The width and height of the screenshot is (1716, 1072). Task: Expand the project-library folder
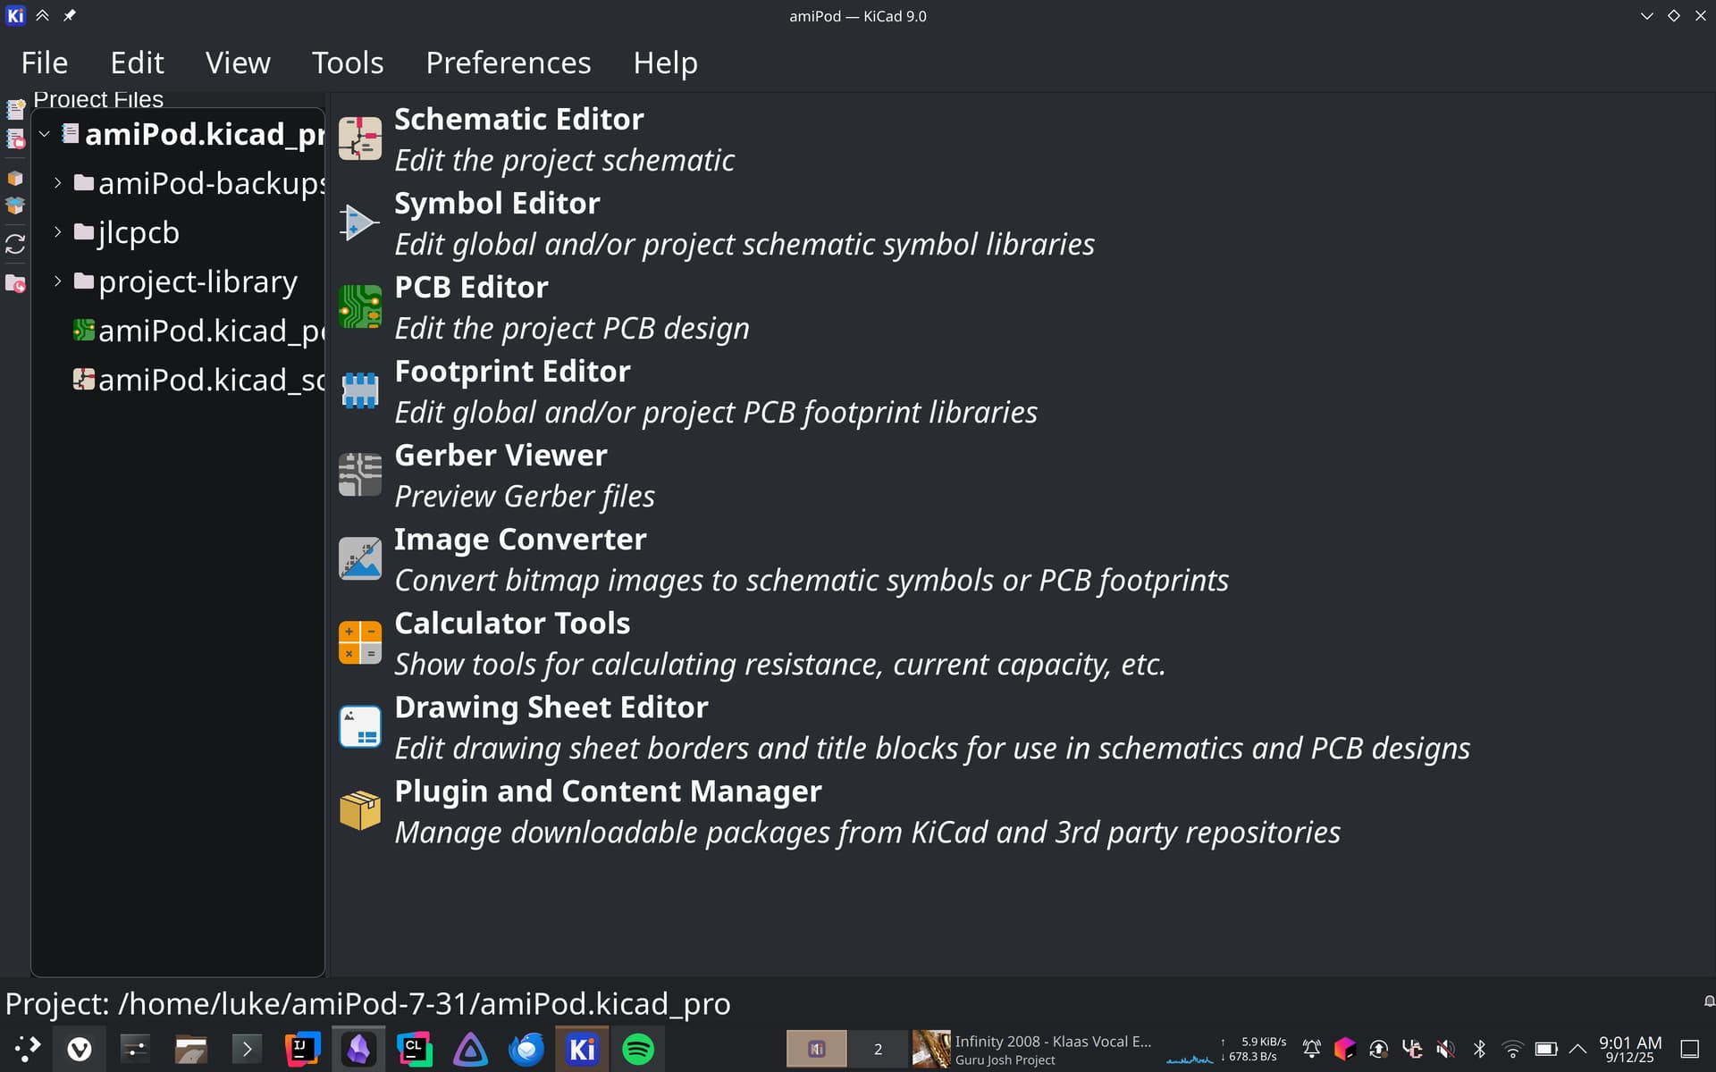(x=57, y=281)
